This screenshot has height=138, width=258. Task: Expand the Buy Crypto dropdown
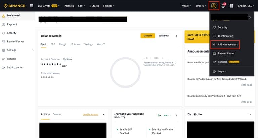[x=49, y=6]
